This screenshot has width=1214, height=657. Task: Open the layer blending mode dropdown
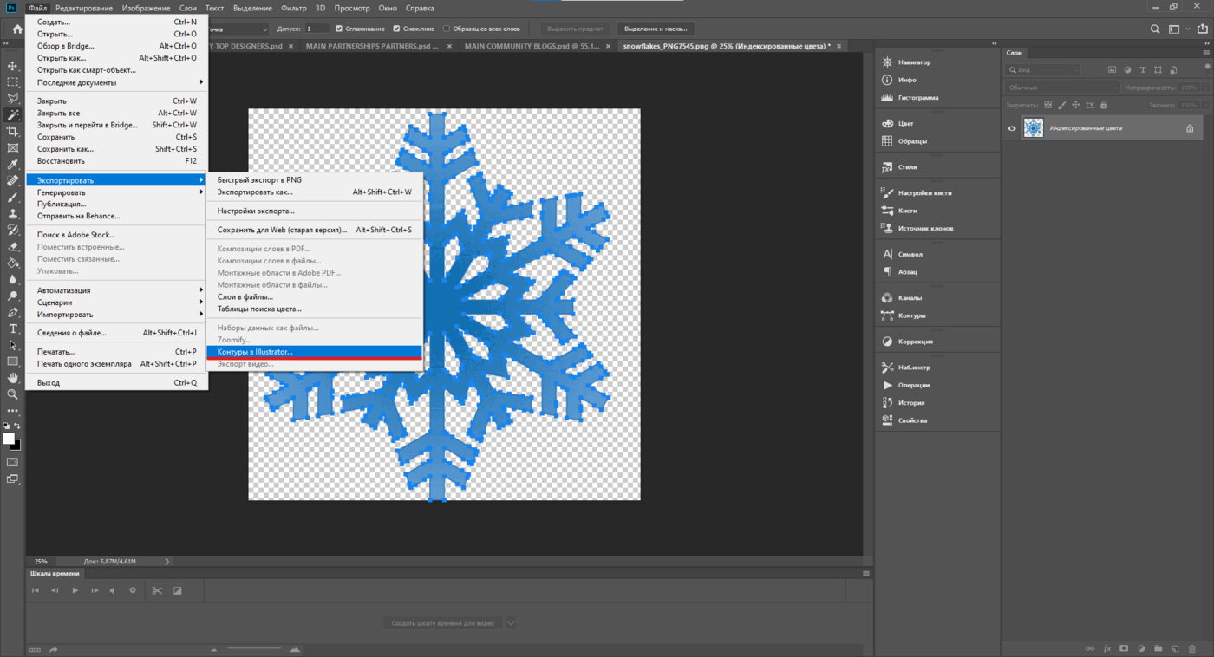(x=1063, y=88)
